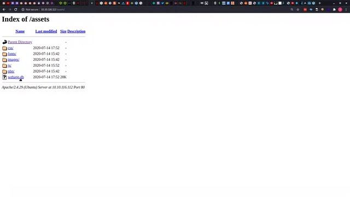Go back using browser back arrow
This screenshot has width=350, height=197.
4,10
